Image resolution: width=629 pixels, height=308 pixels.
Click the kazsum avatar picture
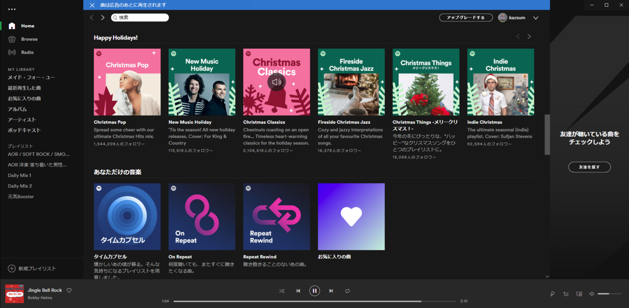click(x=503, y=17)
